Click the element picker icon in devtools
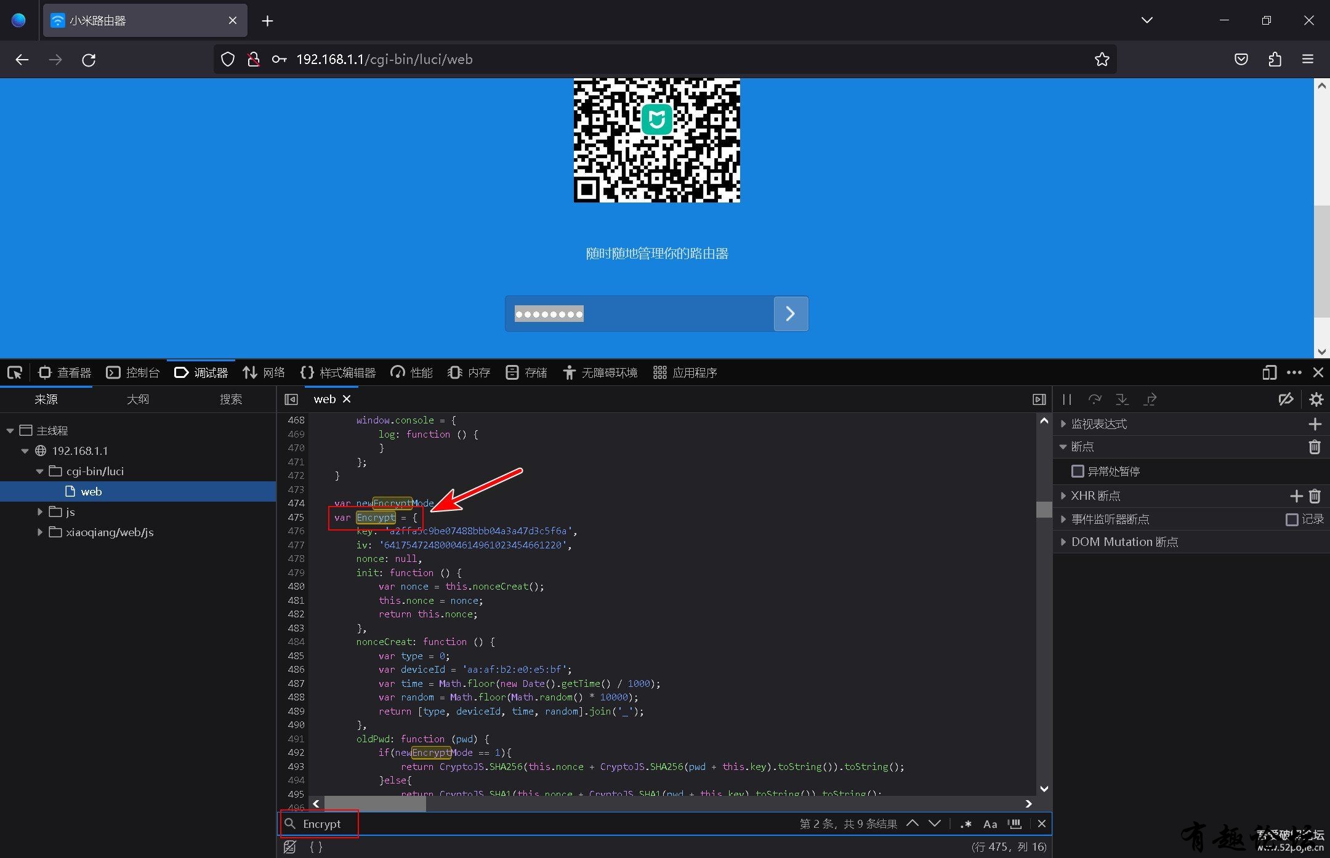 (15, 372)
